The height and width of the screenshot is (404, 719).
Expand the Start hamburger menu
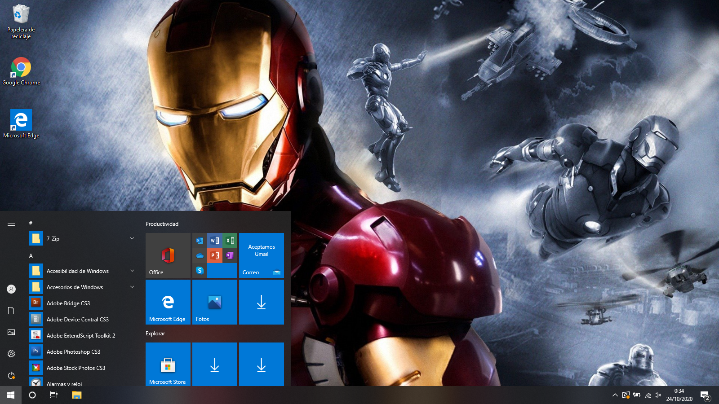point(11,224)
